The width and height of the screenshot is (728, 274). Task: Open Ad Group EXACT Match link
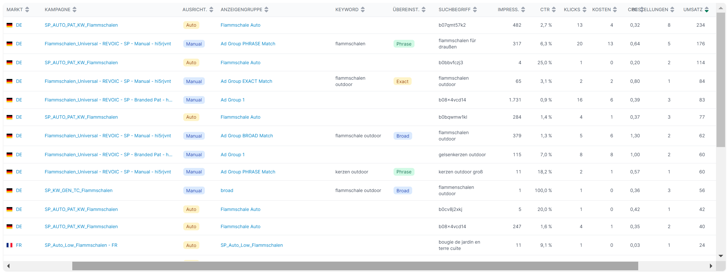(x=246, y=81)
